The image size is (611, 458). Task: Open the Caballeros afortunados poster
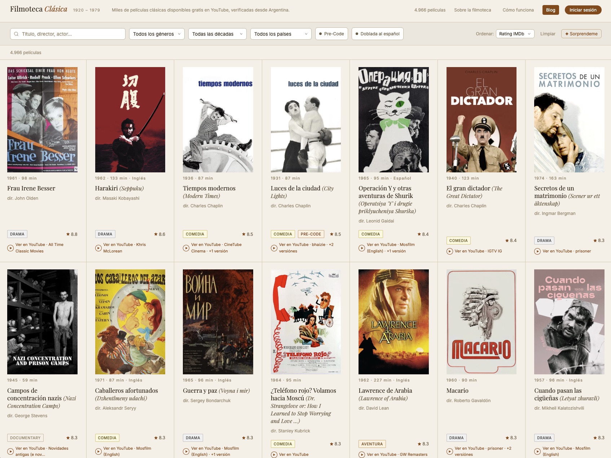pos(130,322)
